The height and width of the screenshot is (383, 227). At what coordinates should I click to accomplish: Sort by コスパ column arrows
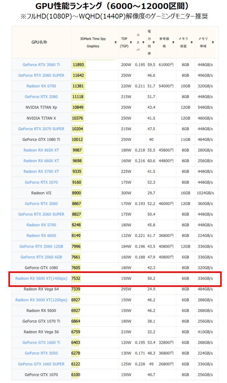[143, 42]
